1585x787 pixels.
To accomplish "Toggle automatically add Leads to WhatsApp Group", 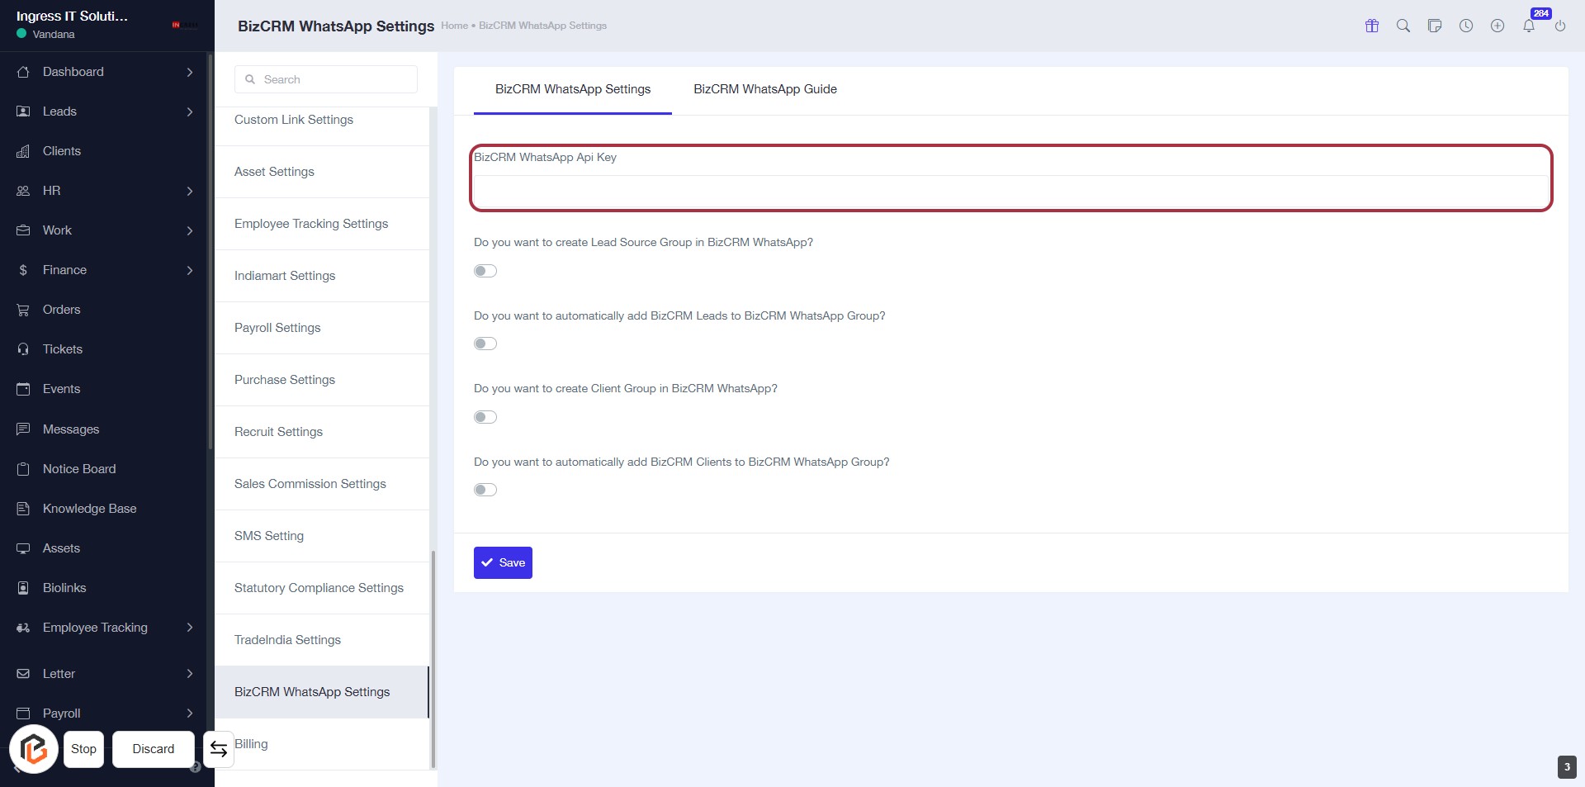I will pos(485,344).
